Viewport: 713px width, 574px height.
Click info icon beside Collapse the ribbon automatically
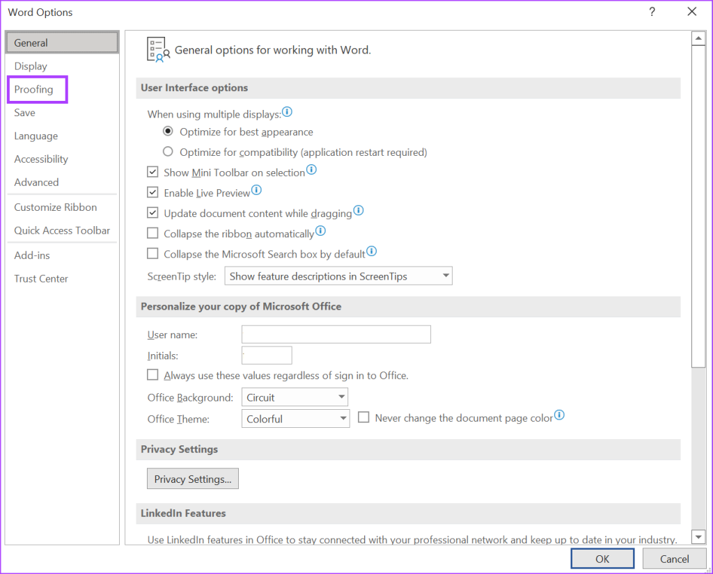(x=320, y=231)
